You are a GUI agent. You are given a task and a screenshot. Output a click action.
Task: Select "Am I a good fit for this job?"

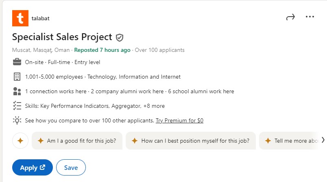[77, 141]
